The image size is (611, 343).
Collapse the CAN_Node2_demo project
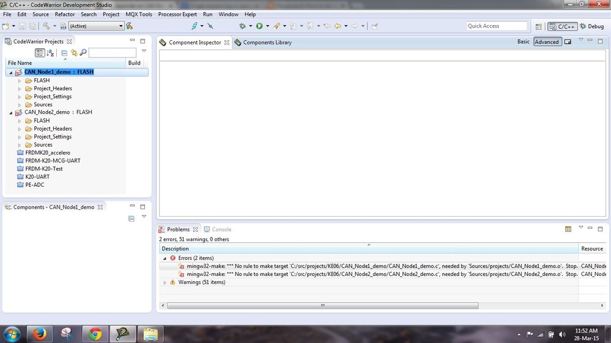[11, 113]
